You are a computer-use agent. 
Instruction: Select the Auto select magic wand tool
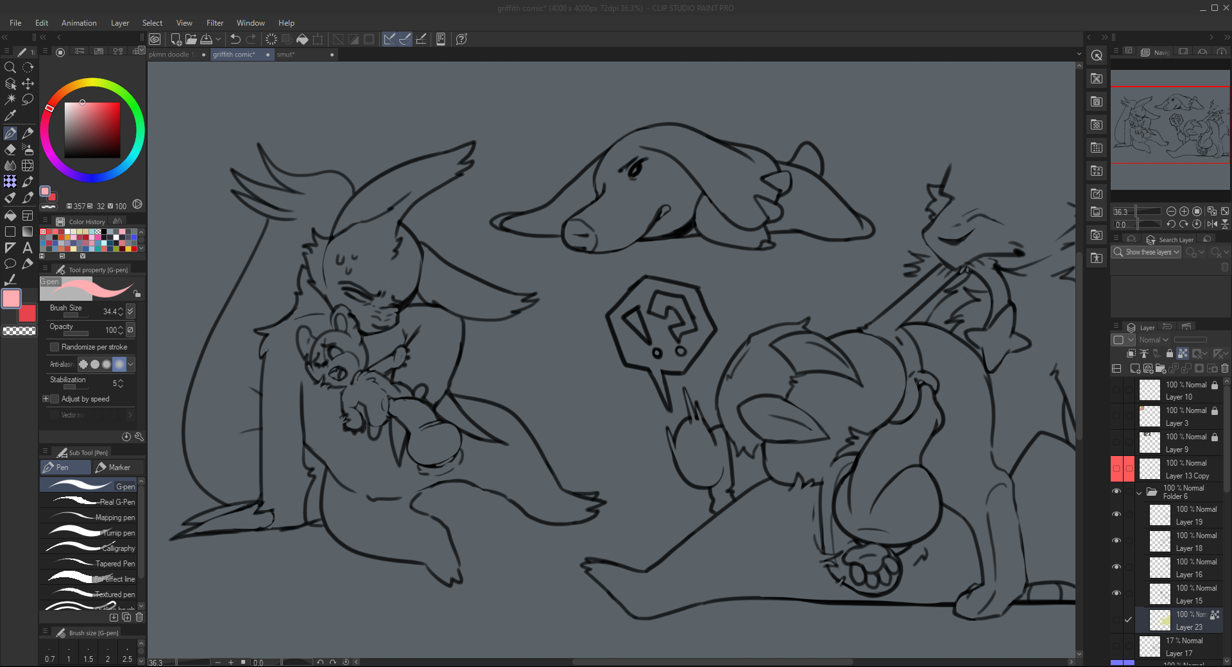tap(10, 99)
